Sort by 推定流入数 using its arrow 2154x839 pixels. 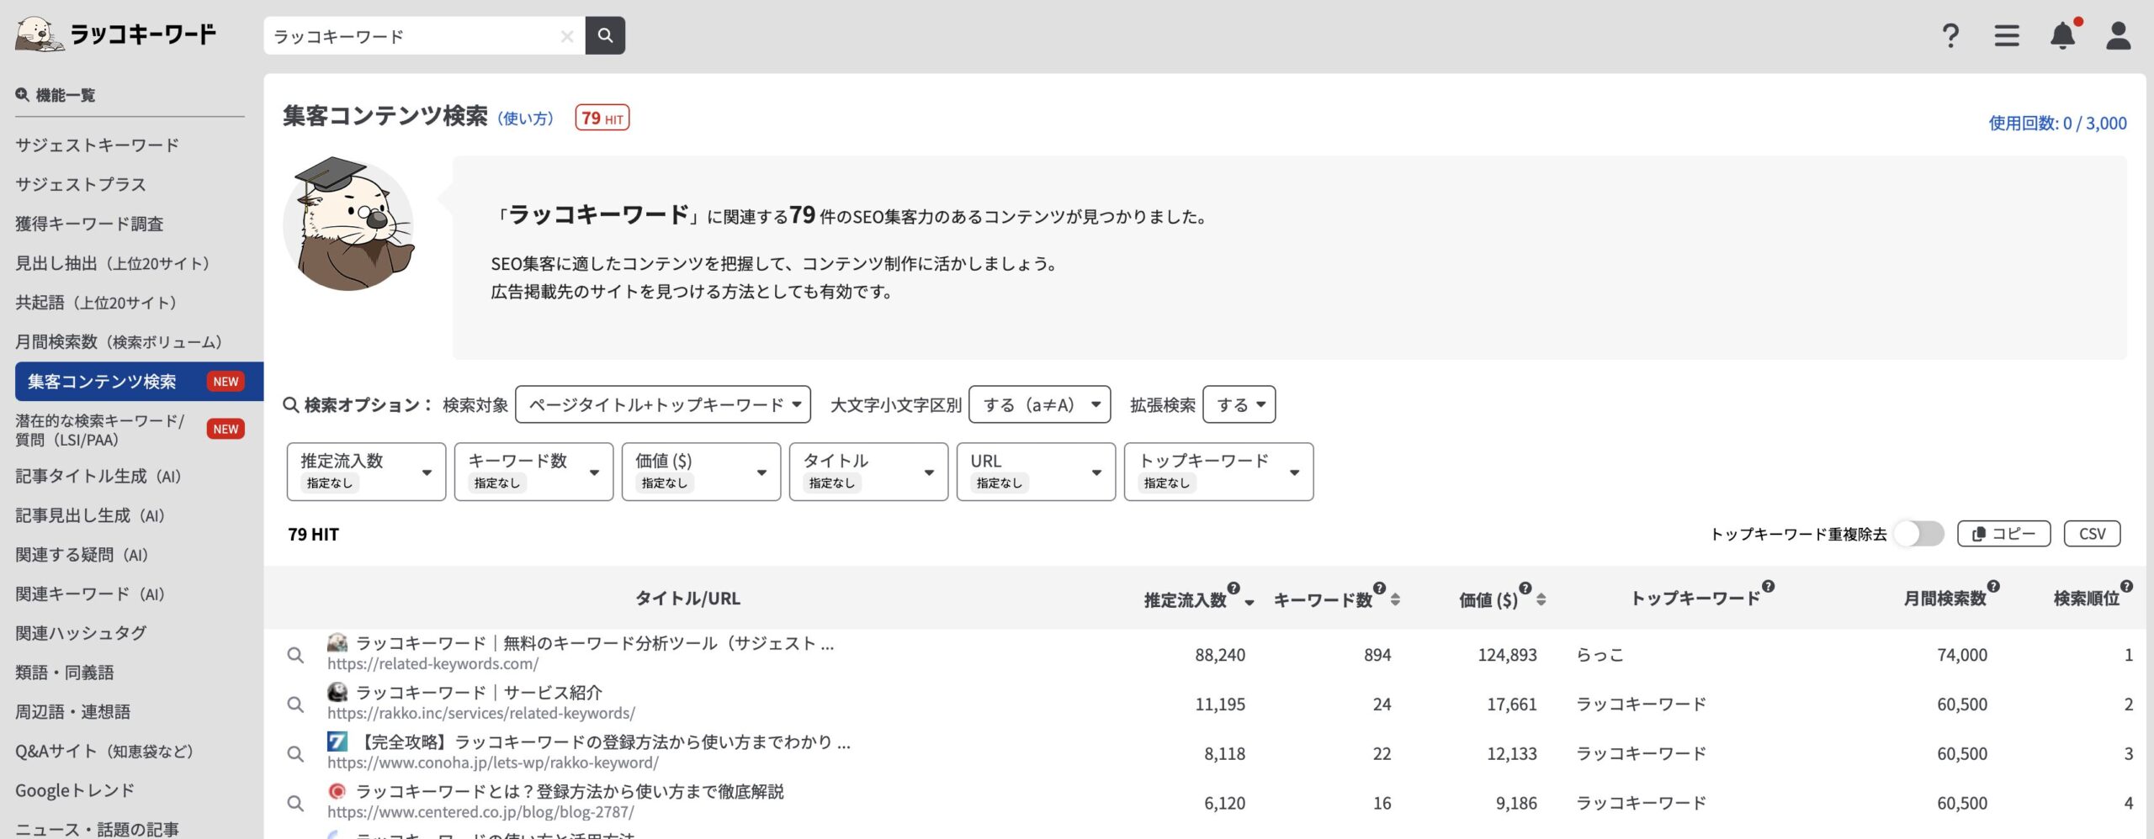pos(1249,602)
